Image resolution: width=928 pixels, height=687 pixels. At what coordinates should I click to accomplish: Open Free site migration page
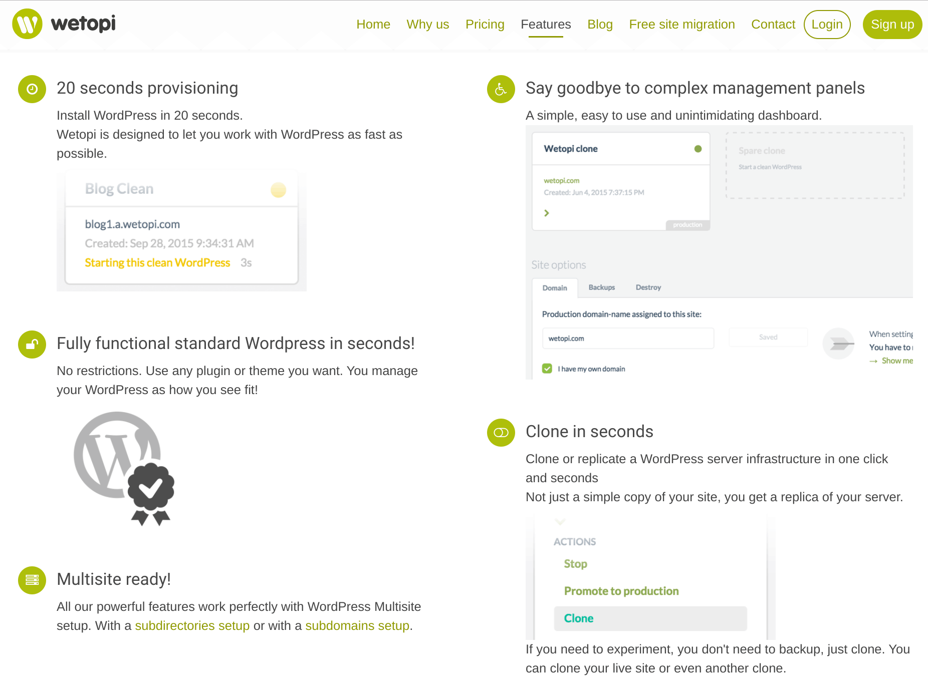(x=682, y=25)
